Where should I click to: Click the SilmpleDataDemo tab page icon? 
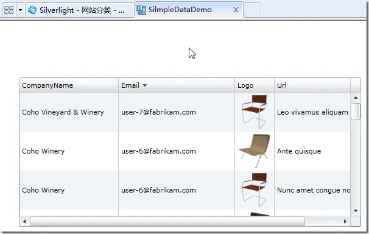click(141, 10)
